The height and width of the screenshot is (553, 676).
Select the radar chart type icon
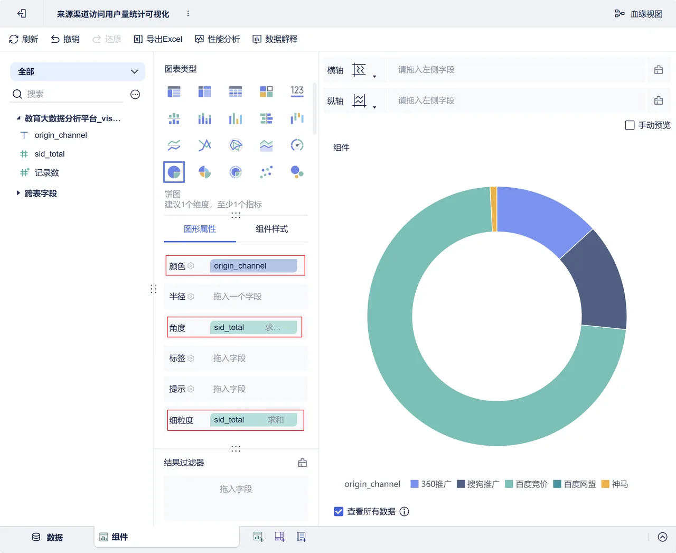236,145
